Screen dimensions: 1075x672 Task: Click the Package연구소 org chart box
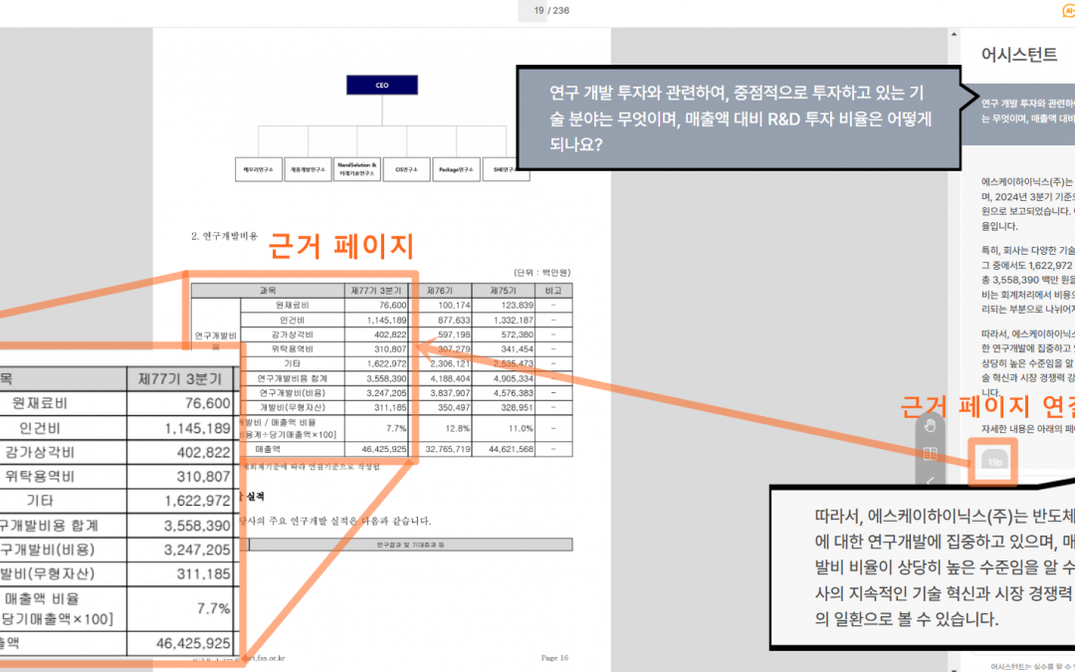click(456, 169)
